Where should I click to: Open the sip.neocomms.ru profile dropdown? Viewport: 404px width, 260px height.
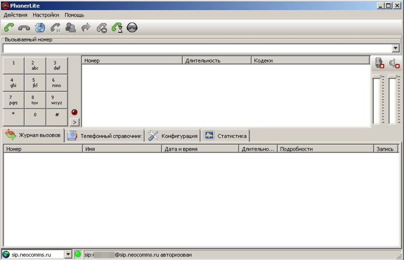[x=69, y=254]
